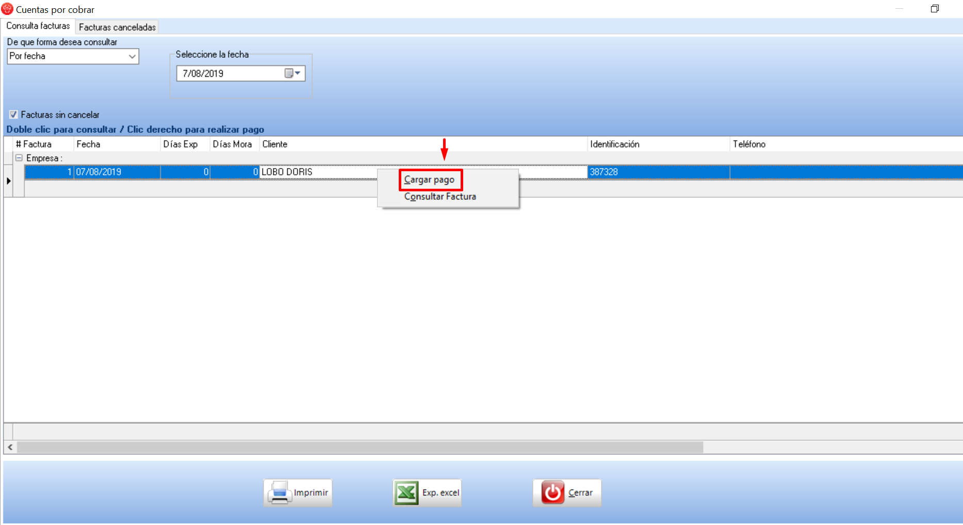Screen dimensions: 963x525
Task: Collapse the Empresa group row
Action: (x=19, y=158)
